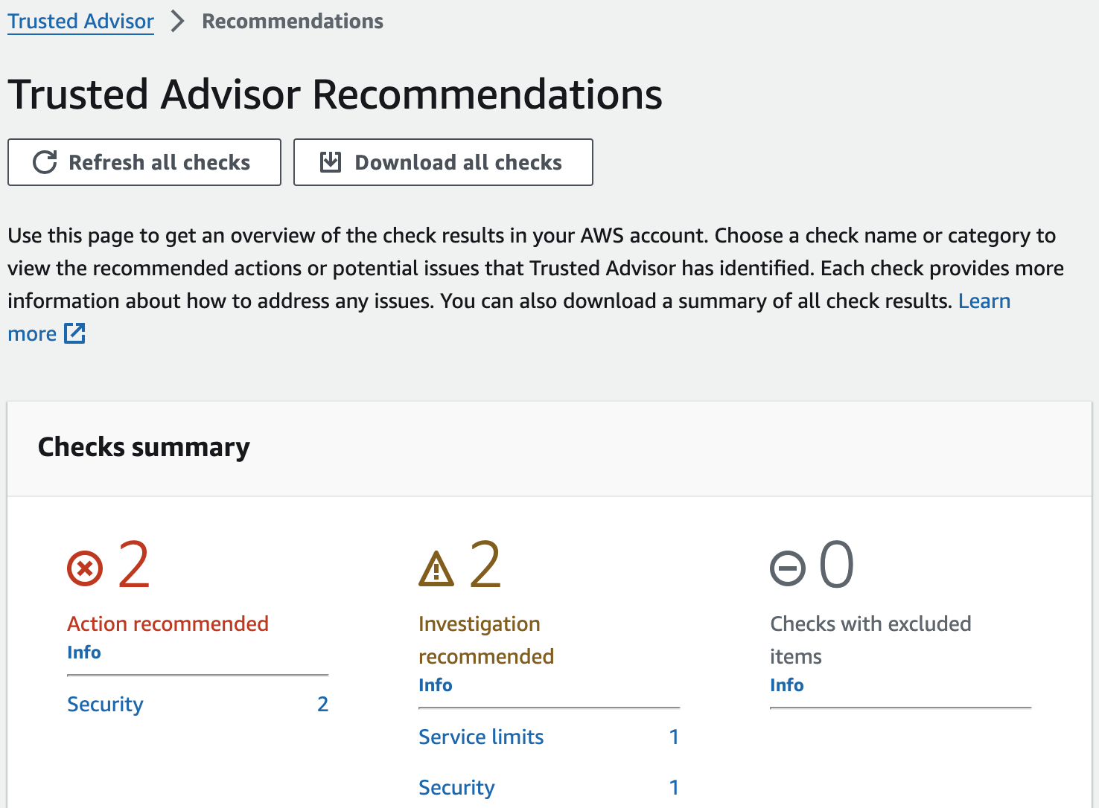Screen dimensions: 1099x808
Task: Click the Service limits count 1
Action: (674, 737)
